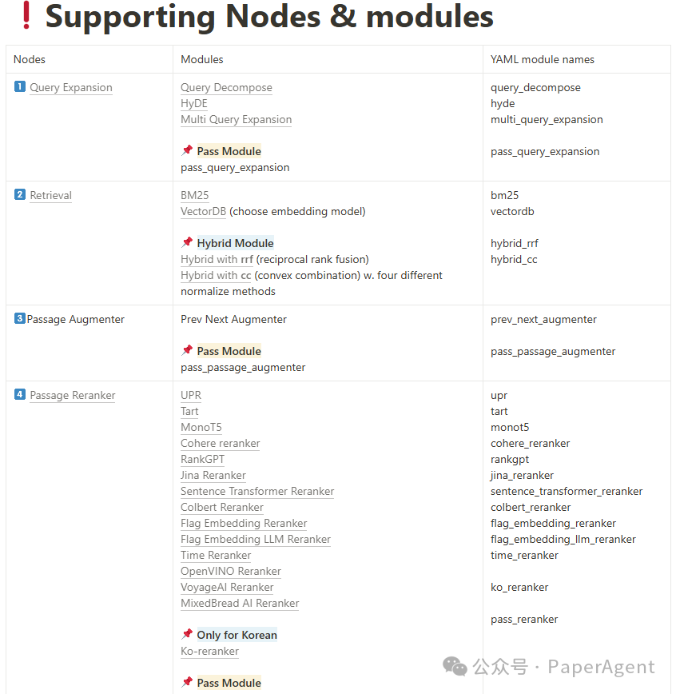The width and height of the screenshot is (676, 694).
Task: Click the blue number 1 icon
Action: [x=20, y=86]
